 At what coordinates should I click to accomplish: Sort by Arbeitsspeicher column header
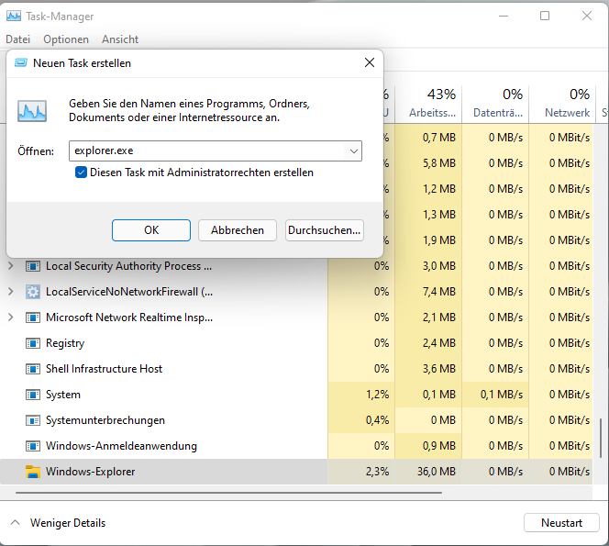[x=428, y=104]
